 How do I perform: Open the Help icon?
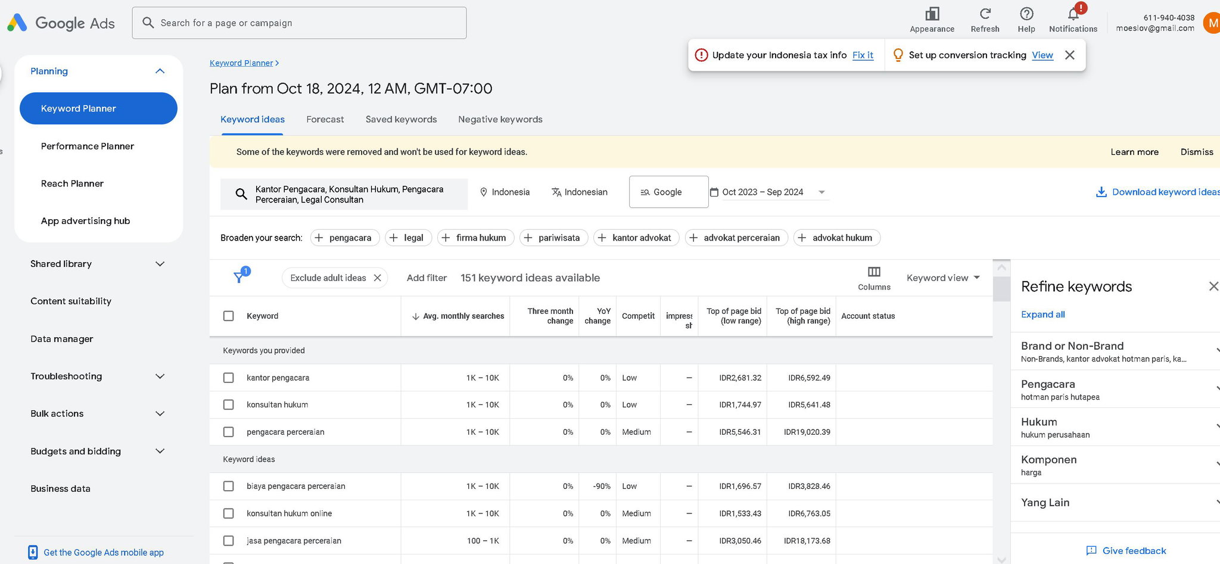tap(1026, 14)
